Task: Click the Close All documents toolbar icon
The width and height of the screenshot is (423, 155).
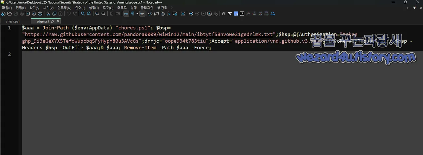Action: pos(34,14)
